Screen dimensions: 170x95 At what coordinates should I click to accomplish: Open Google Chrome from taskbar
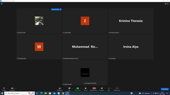63,93
